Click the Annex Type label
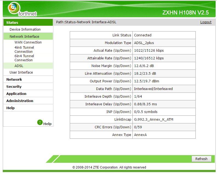This screenshot has width=217, height=174. [121, 135]
